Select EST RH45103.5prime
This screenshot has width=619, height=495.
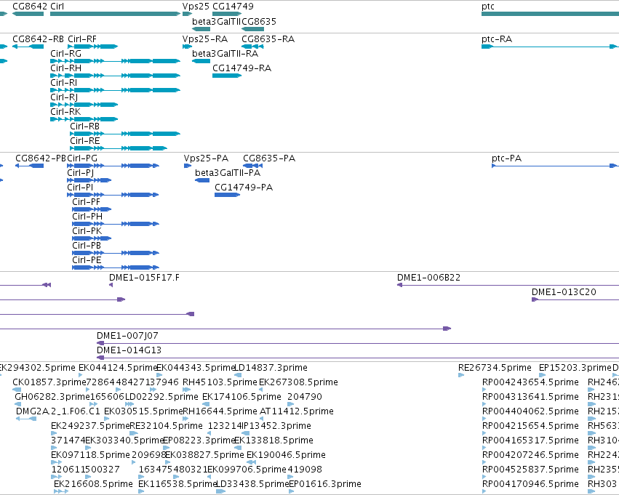[x=220, y=382]
